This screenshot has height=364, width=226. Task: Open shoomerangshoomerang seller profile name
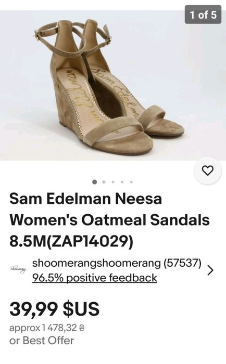pyautogui.click(x=96, y=263)
